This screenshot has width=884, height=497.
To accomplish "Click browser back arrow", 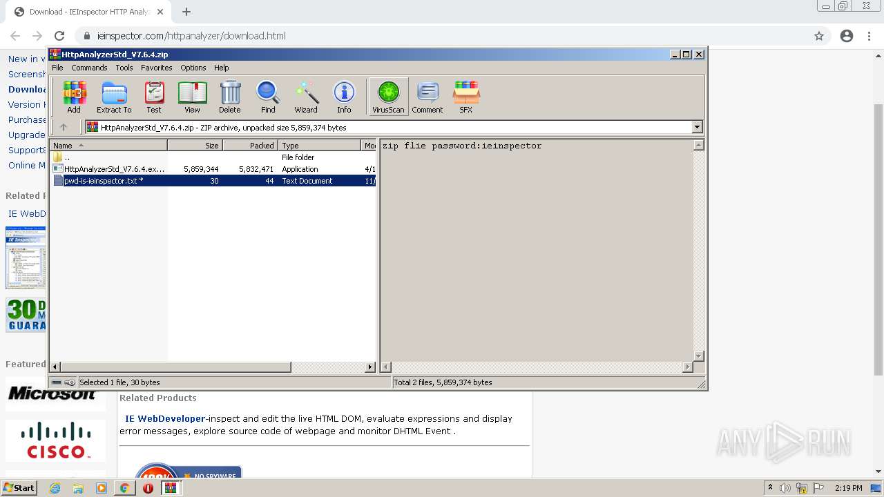I will coord(15,36).
